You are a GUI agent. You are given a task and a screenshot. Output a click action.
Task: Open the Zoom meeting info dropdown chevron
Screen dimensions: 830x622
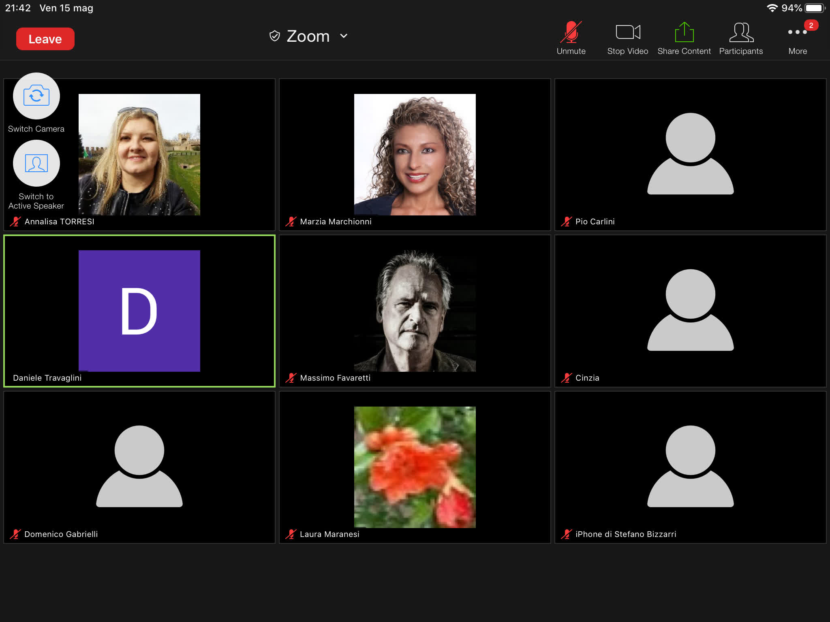(344, 36)
